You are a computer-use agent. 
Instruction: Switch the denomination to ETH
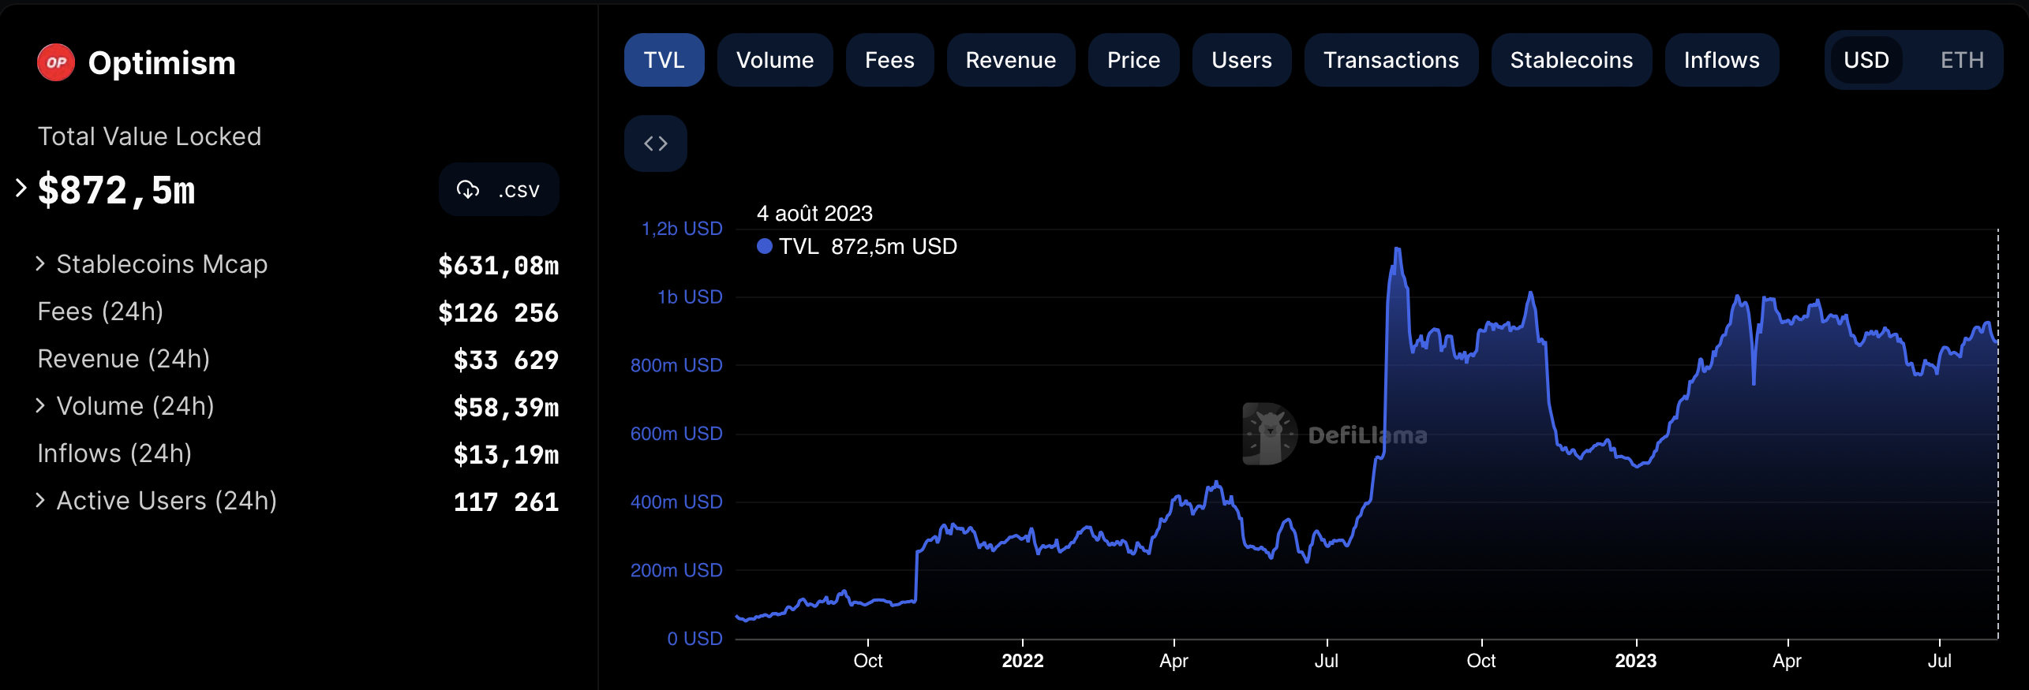pos(1961,61)
